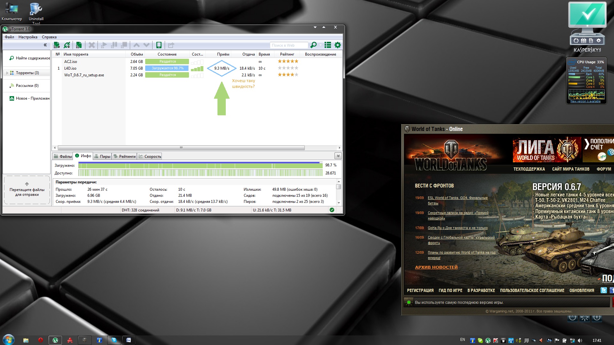The width and height of the screenshot is (614, 345).
Task: Click the Поиск в Web search field
Action: 289,45
